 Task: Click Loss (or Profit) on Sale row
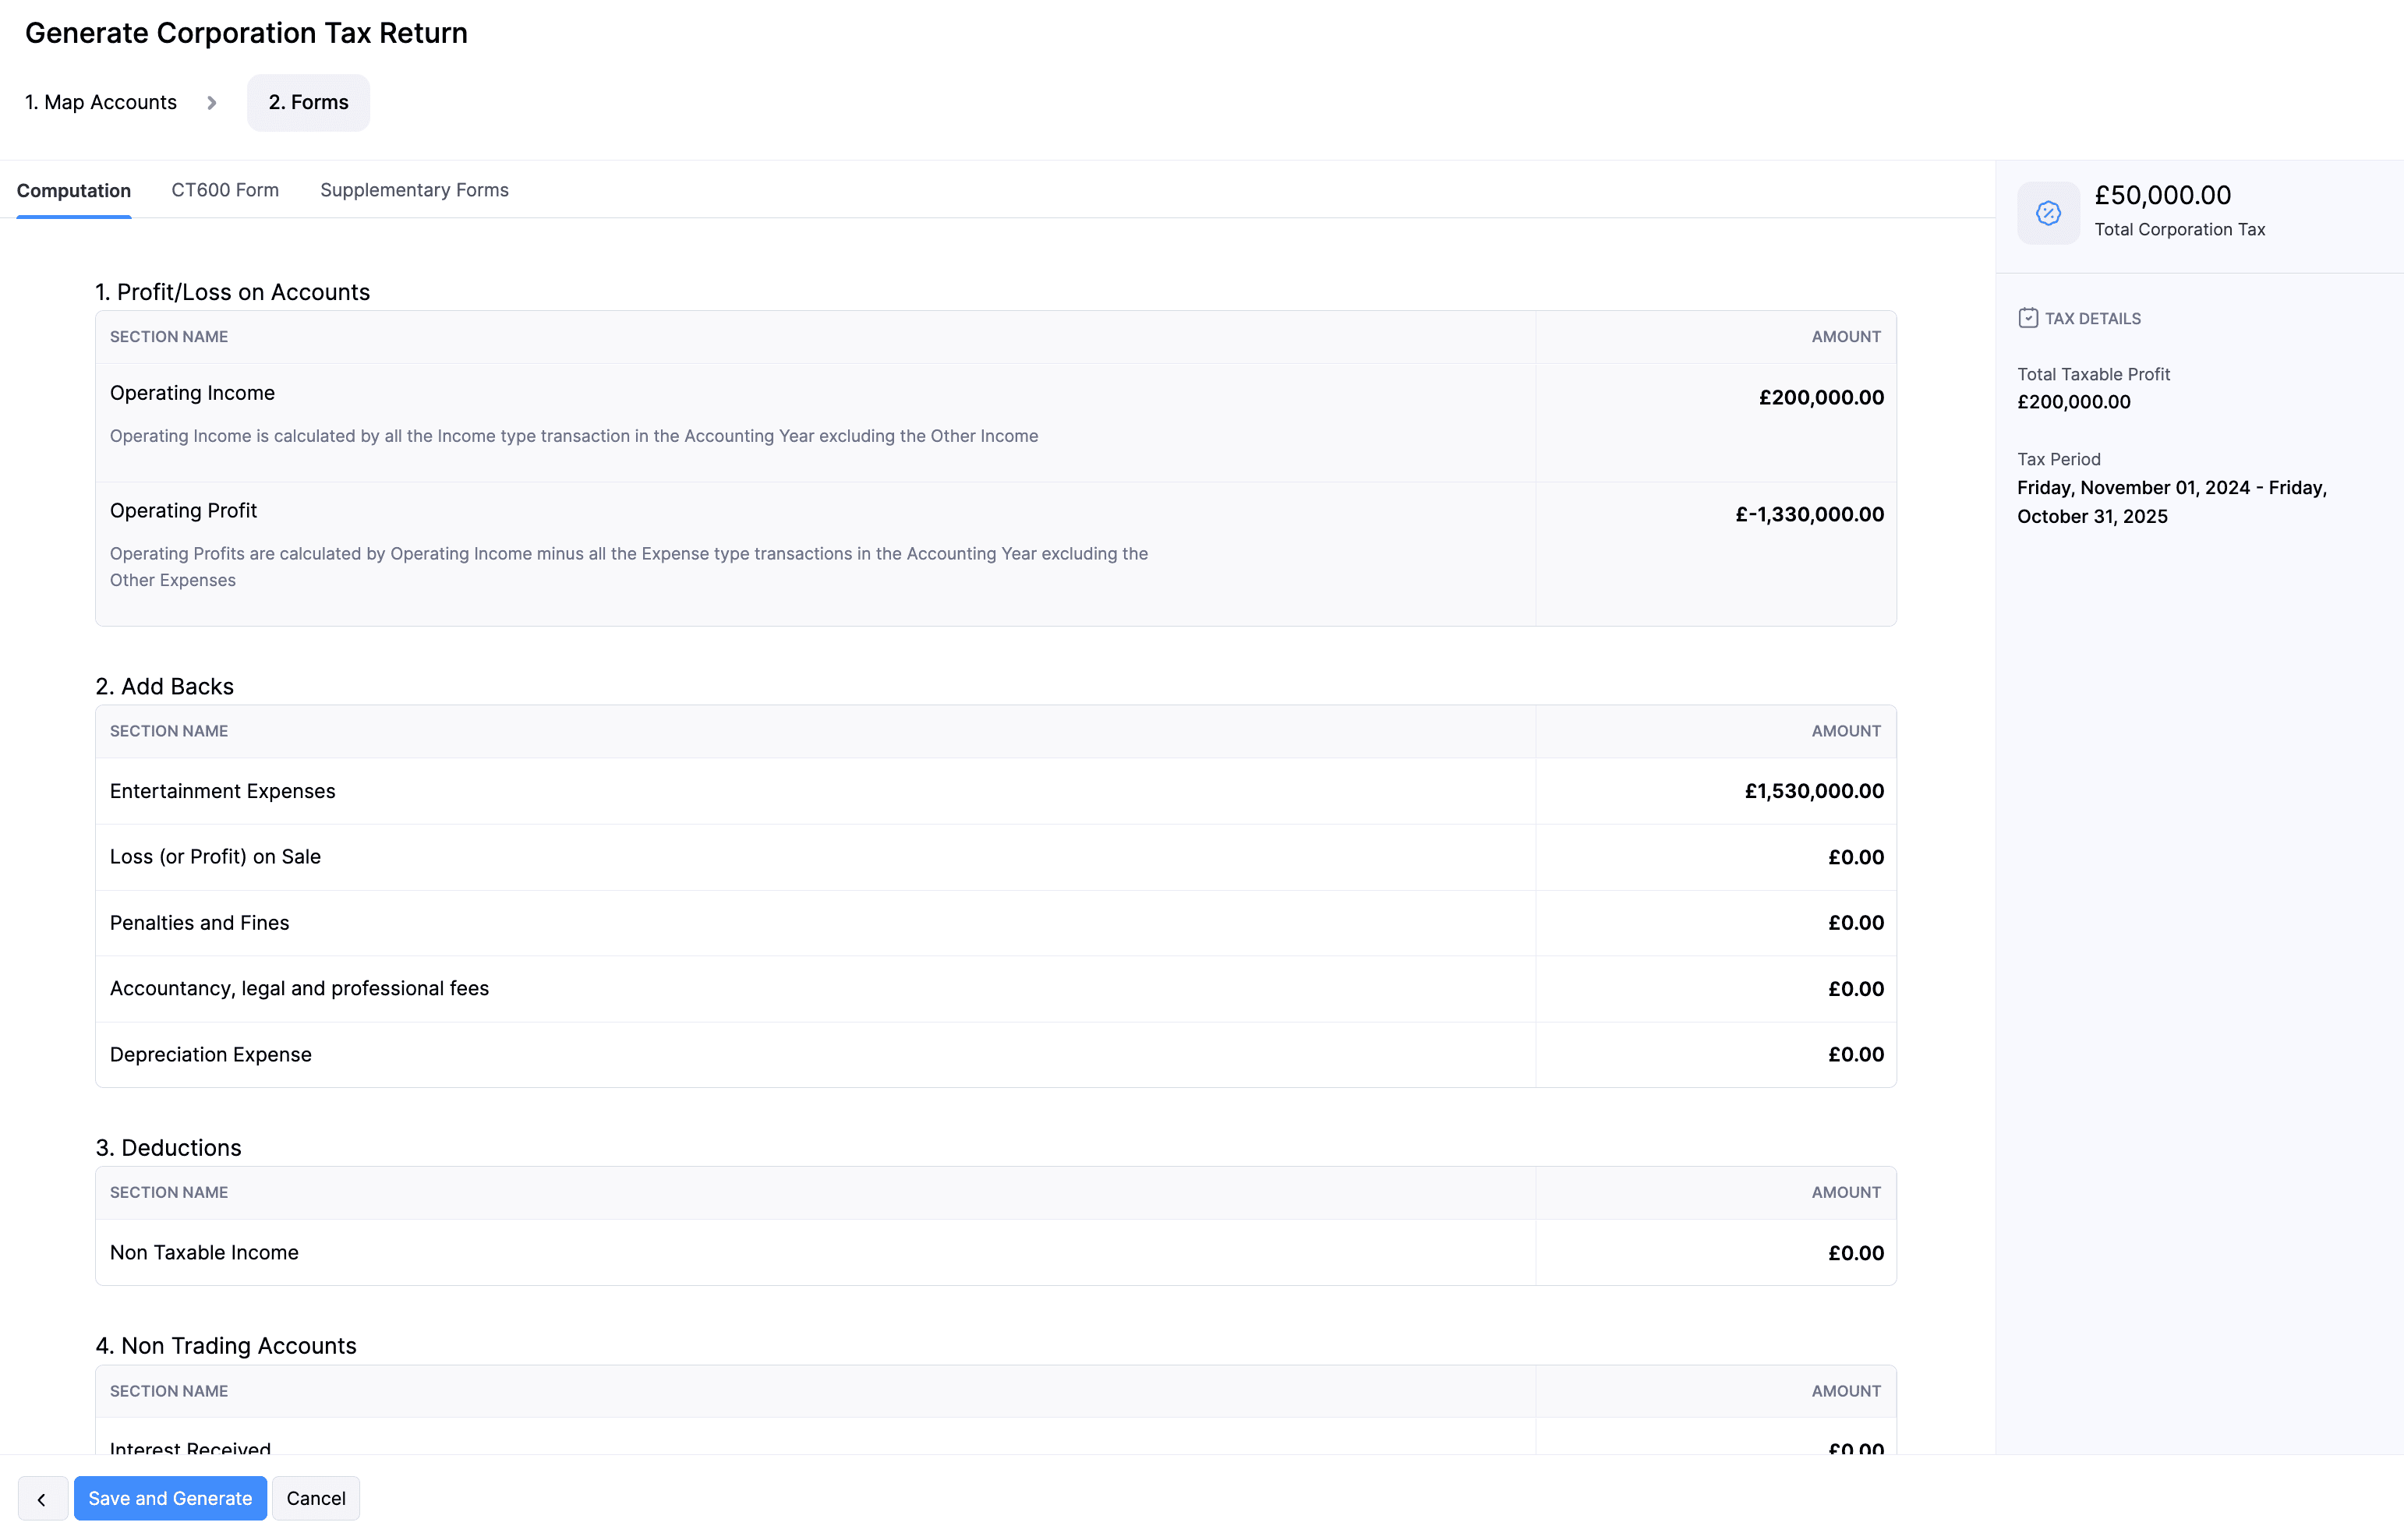(x=215, y=857)
